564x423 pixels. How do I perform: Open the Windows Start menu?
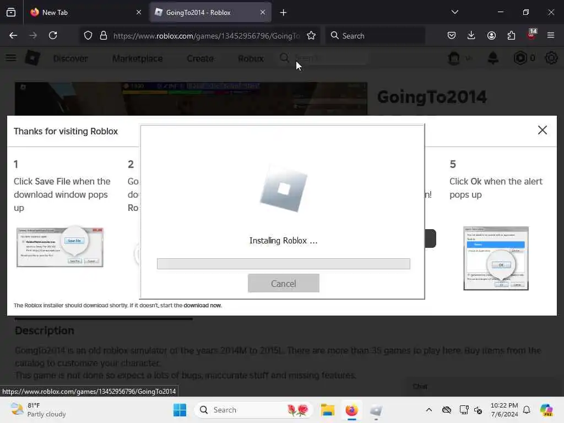pyautogui.click(x=180, y=410)
